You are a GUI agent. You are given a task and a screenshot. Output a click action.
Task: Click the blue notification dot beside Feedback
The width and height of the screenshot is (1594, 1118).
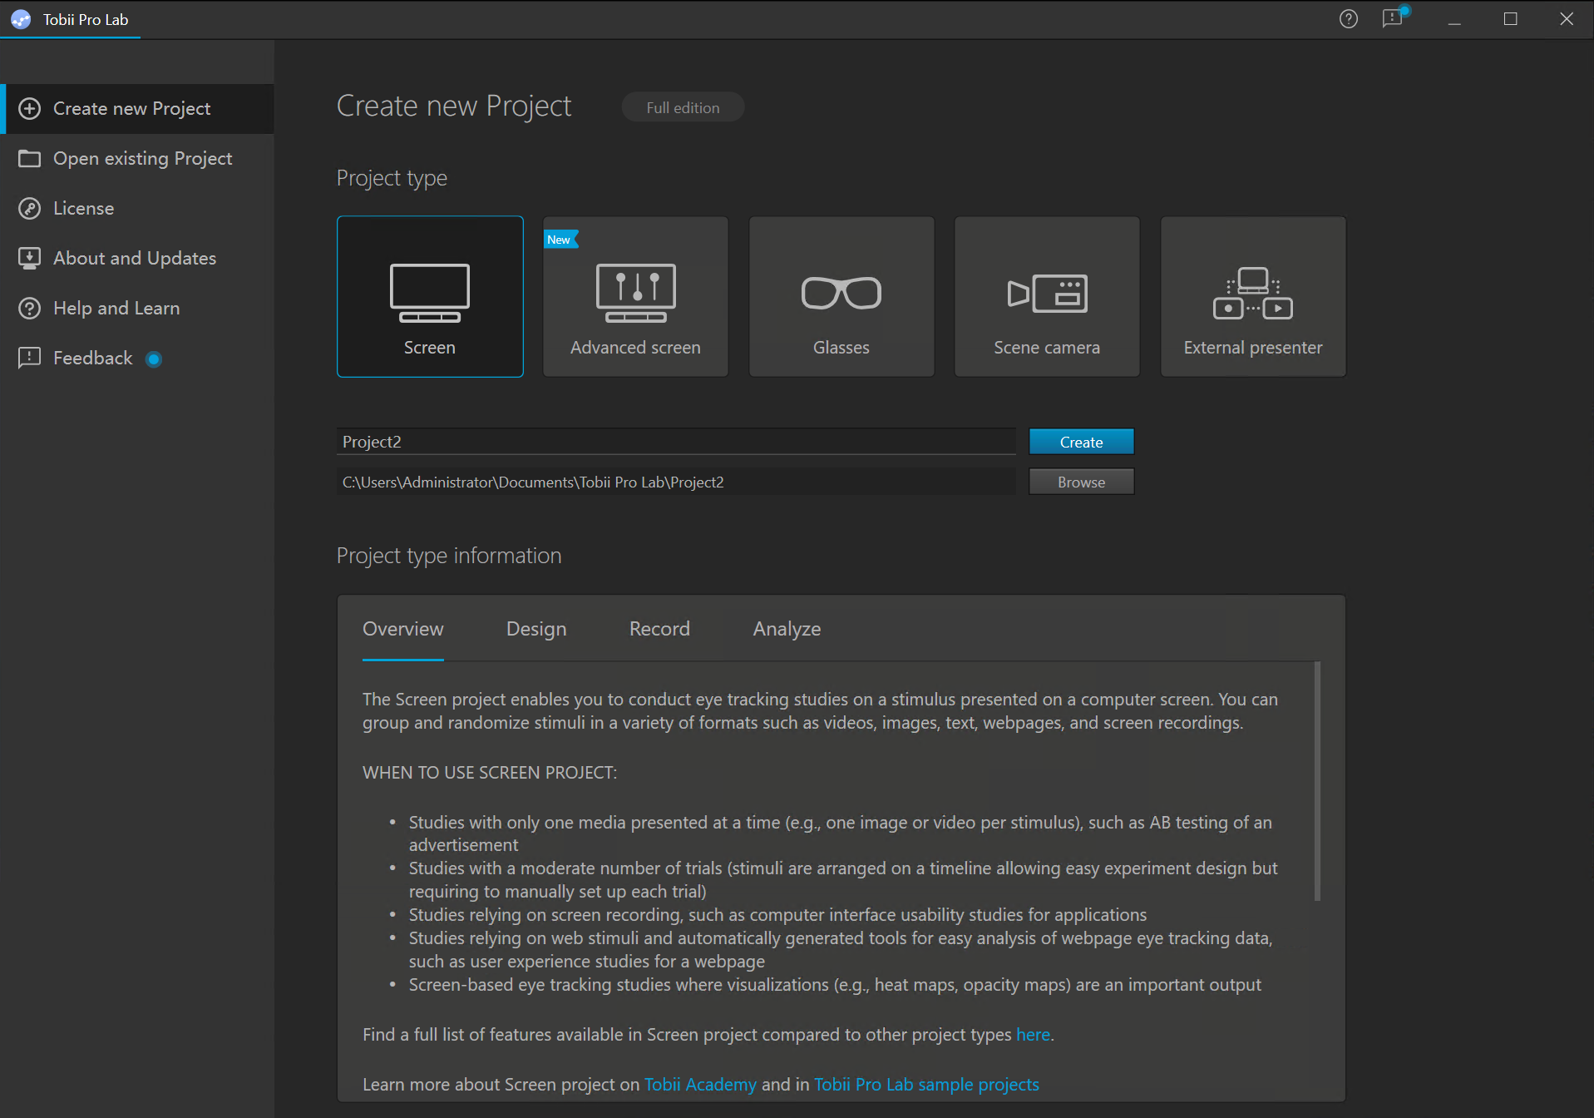[x=154, y=359]
